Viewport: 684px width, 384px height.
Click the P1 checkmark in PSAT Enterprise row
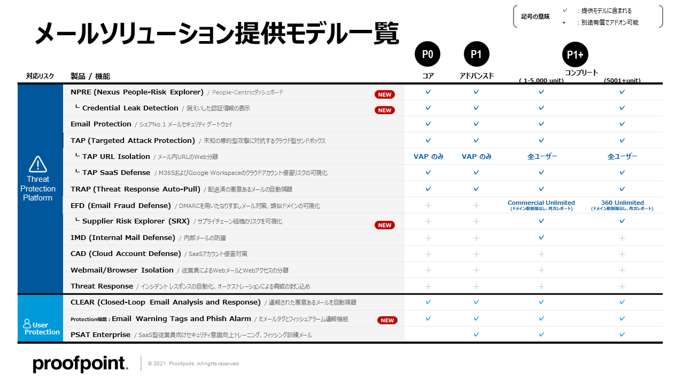click(476, 334)
